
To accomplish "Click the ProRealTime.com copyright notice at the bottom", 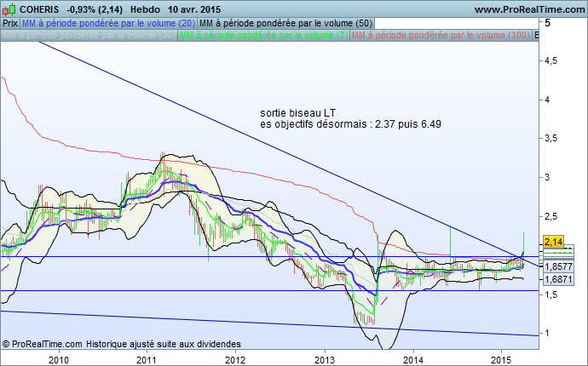I will click(x=42, y=344).
